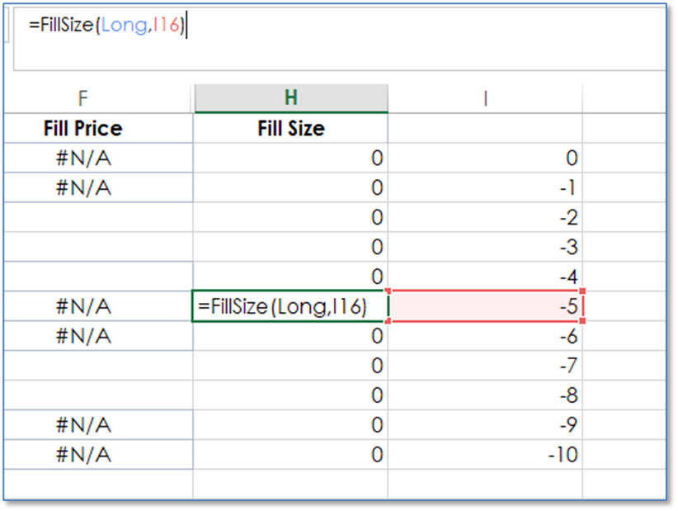Click the cell being edited with =FillSize(Long,I16)
678x511 pixels.
click(x=290, y=306)
